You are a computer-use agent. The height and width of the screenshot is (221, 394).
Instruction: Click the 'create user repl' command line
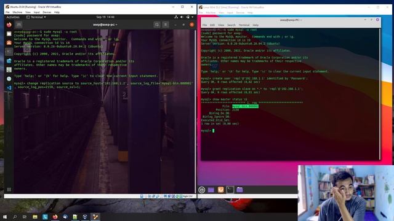click(x=254, y=79)
